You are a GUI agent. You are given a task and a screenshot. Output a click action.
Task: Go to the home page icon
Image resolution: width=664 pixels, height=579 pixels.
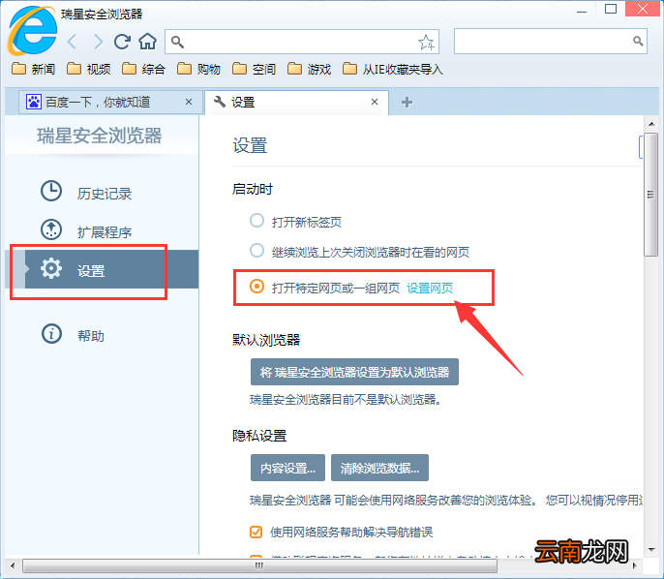[x=147, y=42]
